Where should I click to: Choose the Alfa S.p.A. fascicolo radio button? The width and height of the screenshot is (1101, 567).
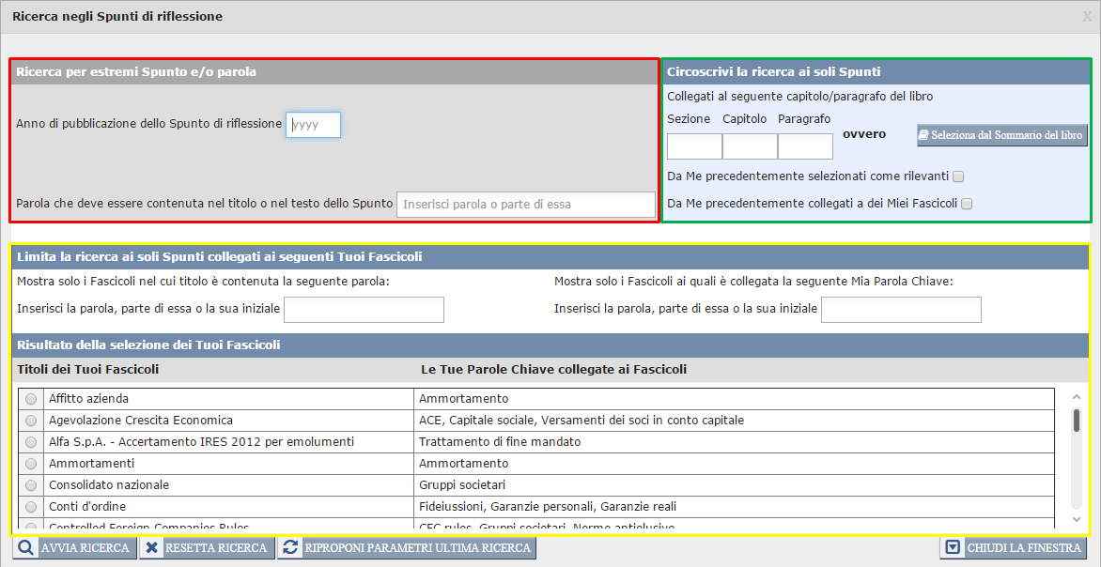pos(31,442)
